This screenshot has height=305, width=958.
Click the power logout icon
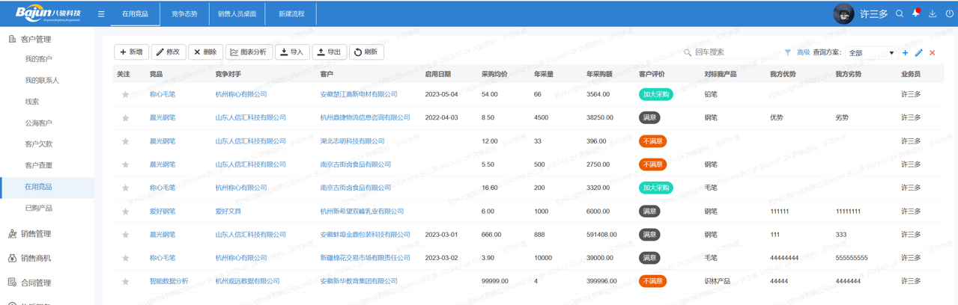click(949, 13)
